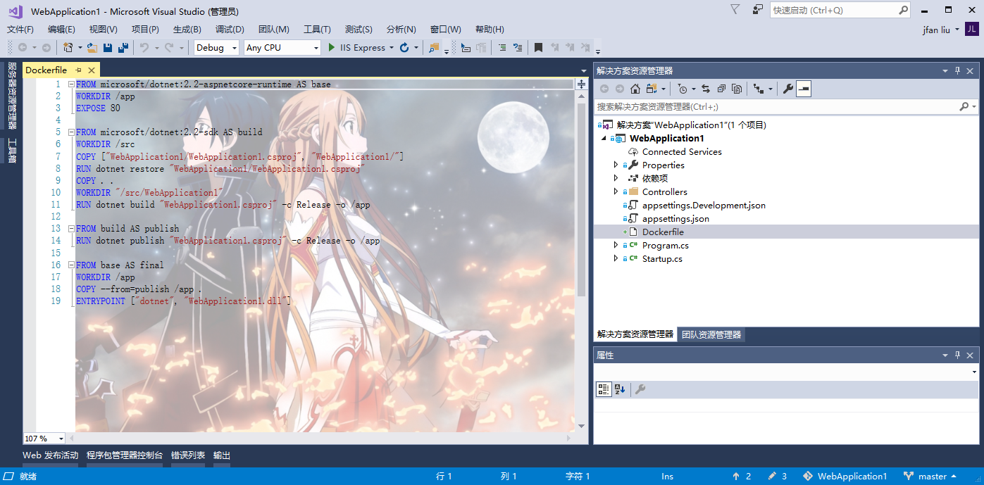Screen dimensions: 984x485
Task: Select appsettings.json in Solution Explorer
Action: (x=675, y=218)
